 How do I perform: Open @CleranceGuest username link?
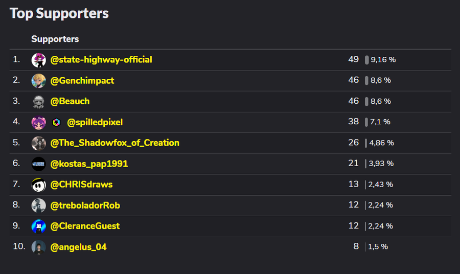(85, 226)
